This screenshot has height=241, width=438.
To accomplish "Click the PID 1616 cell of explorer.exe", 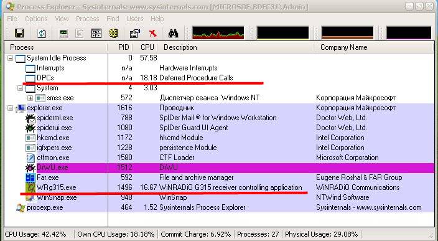I will pos(124,108).
